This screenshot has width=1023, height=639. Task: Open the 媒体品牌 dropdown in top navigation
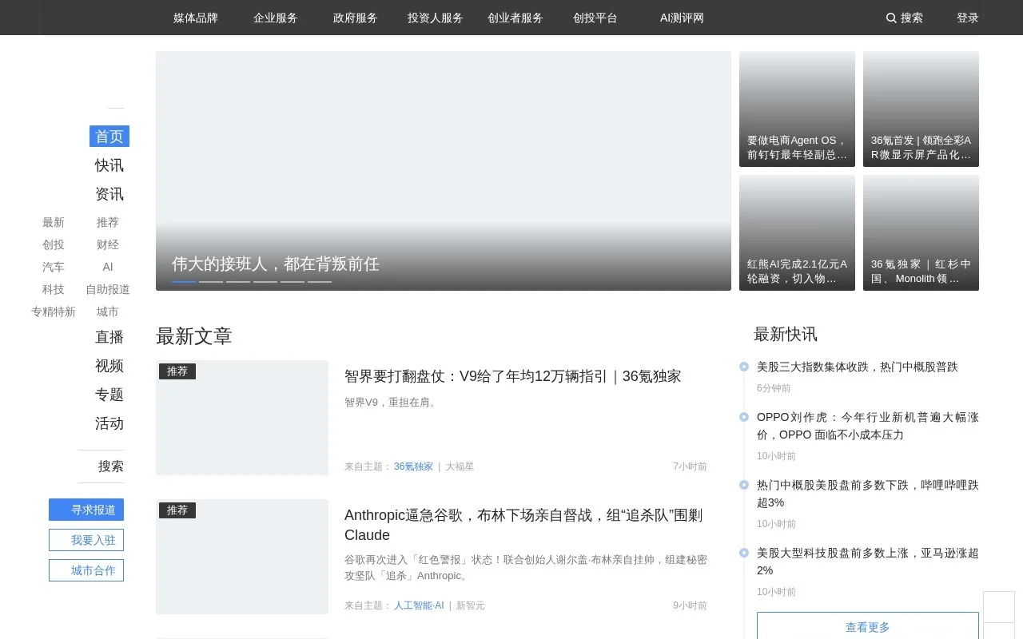coord(196,18)
